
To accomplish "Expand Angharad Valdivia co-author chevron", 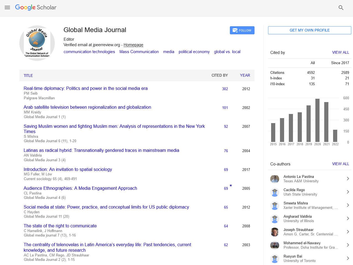I will pyautogui.click(x=348, y=219).
